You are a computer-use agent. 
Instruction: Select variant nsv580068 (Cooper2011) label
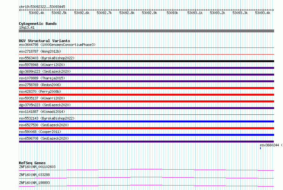(40, 132)
